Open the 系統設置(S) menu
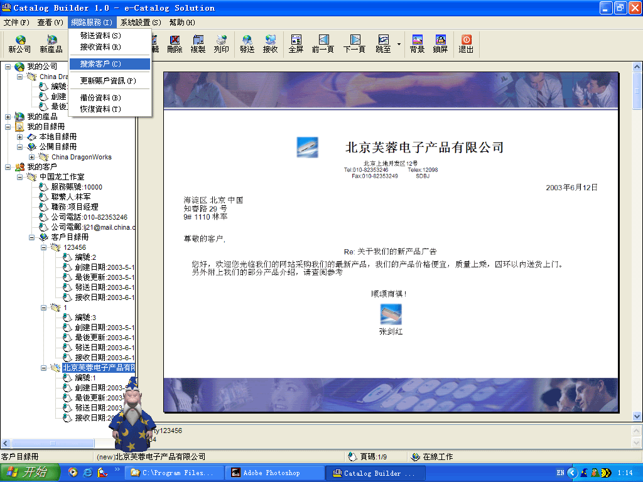Screen dimensions: 643x482 pyautogui.click(x=141, y=23)
